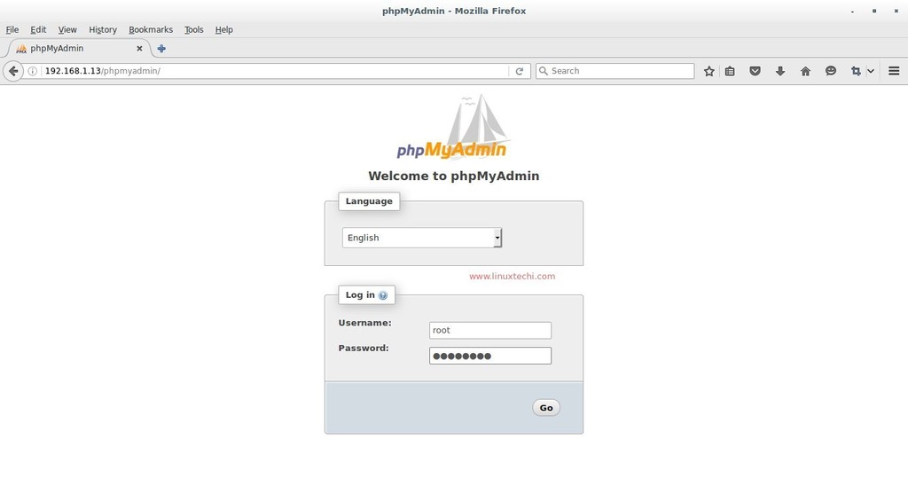This screenshot has width=908, height=494.
Task: Open the File menu
Action: (x=12, y=29)
